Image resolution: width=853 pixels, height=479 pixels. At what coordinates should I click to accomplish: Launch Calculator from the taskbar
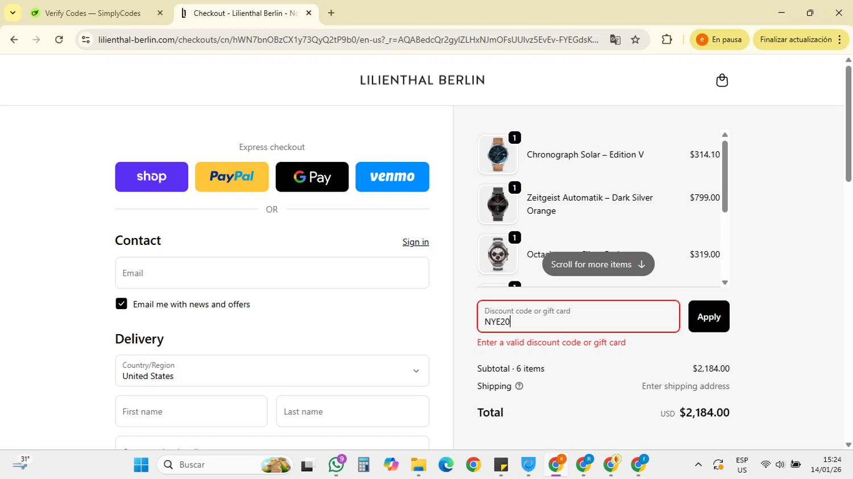coord(363,465)
